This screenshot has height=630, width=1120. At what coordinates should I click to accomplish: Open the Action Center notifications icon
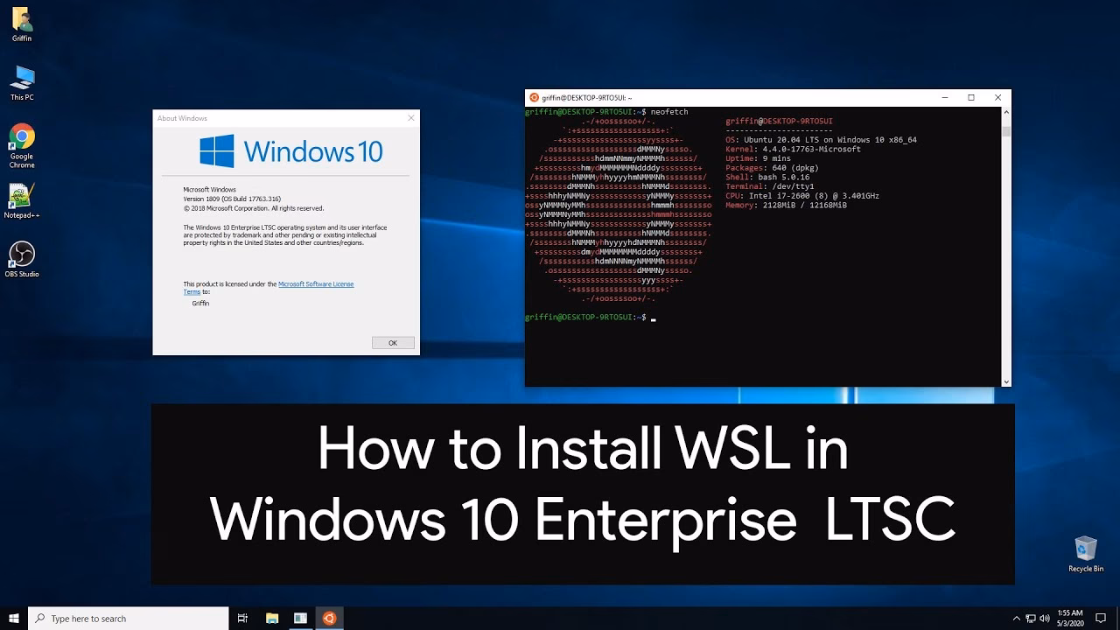tap(1099, 619)
